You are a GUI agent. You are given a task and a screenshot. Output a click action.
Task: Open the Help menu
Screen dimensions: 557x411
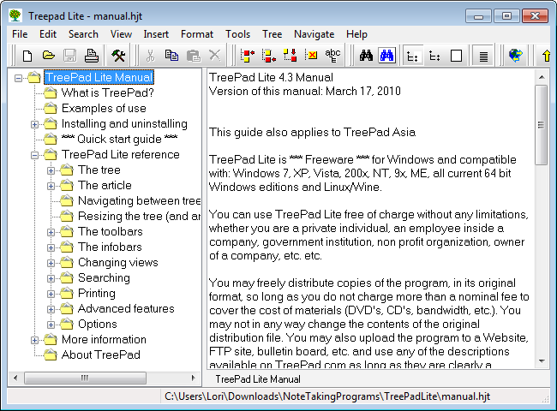click(x=356, y=34)
